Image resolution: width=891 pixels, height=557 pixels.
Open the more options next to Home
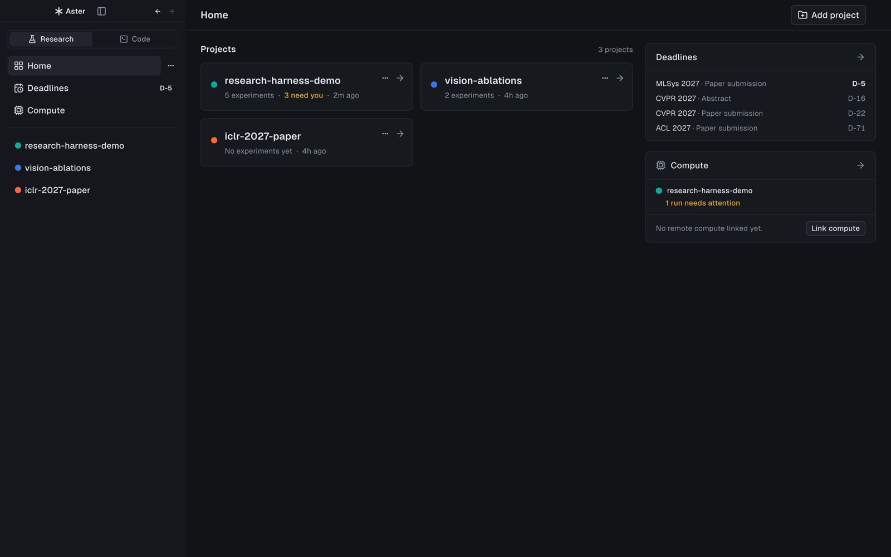pos(171,66)
